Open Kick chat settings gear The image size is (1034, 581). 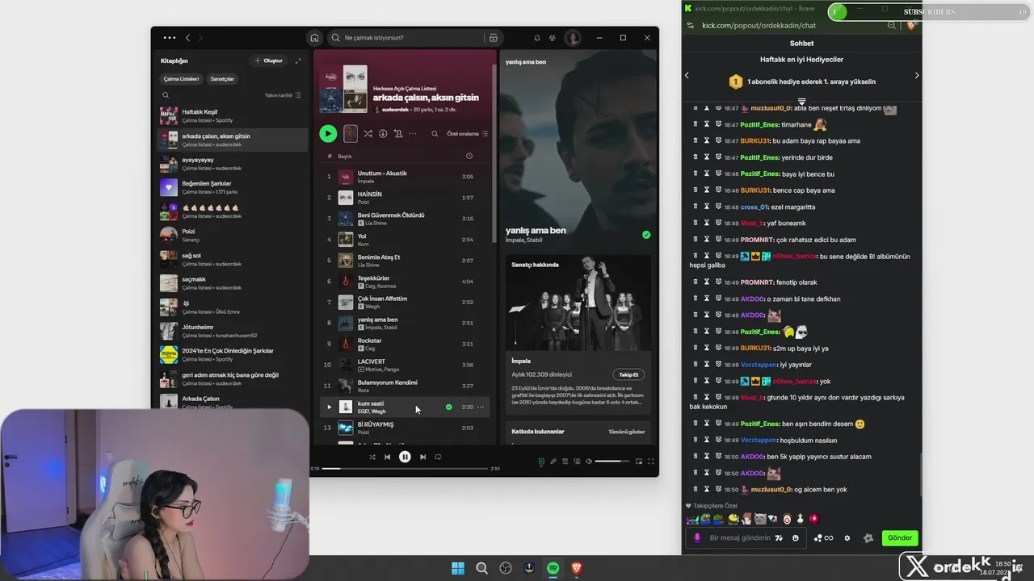[847, 537]
